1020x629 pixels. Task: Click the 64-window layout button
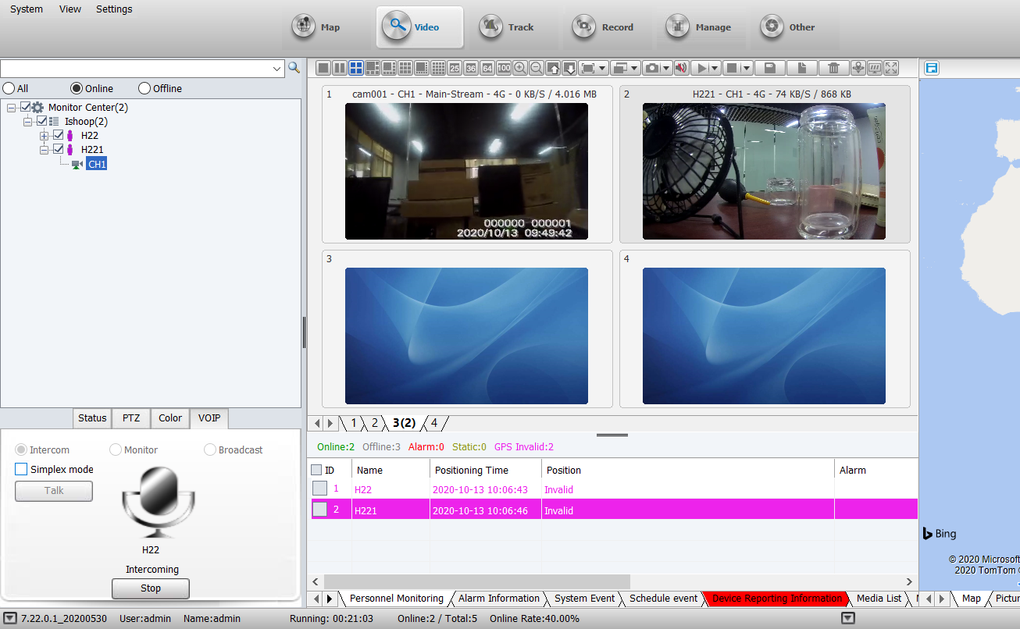[487, 68]
